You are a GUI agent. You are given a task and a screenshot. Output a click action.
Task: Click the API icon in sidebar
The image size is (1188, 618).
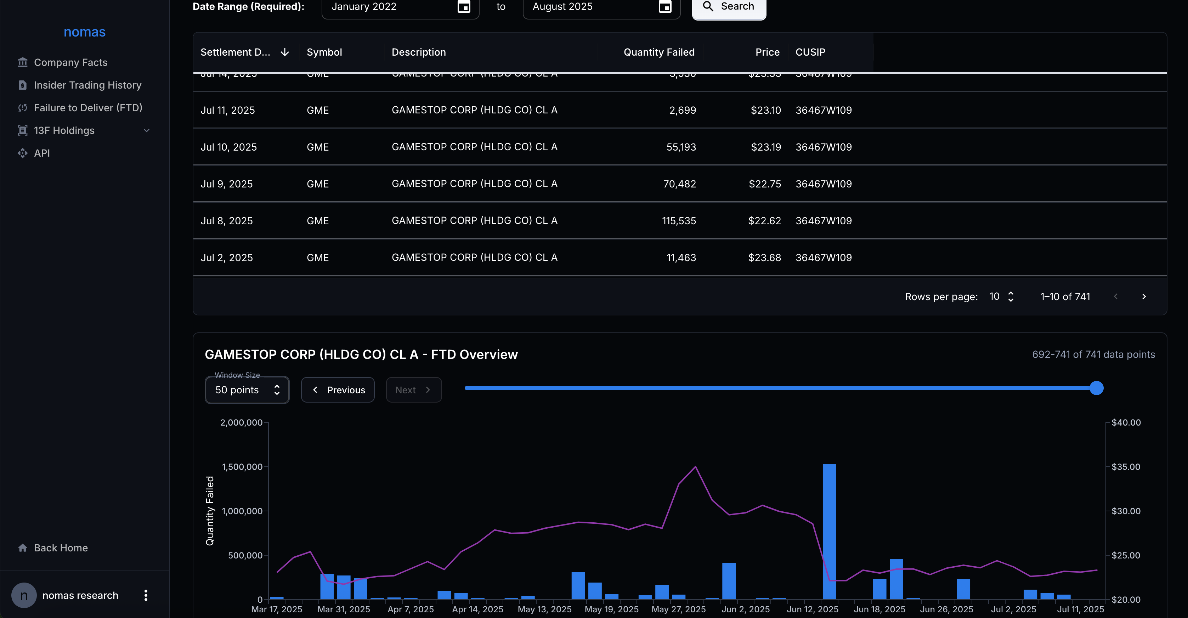pos(23,153)
